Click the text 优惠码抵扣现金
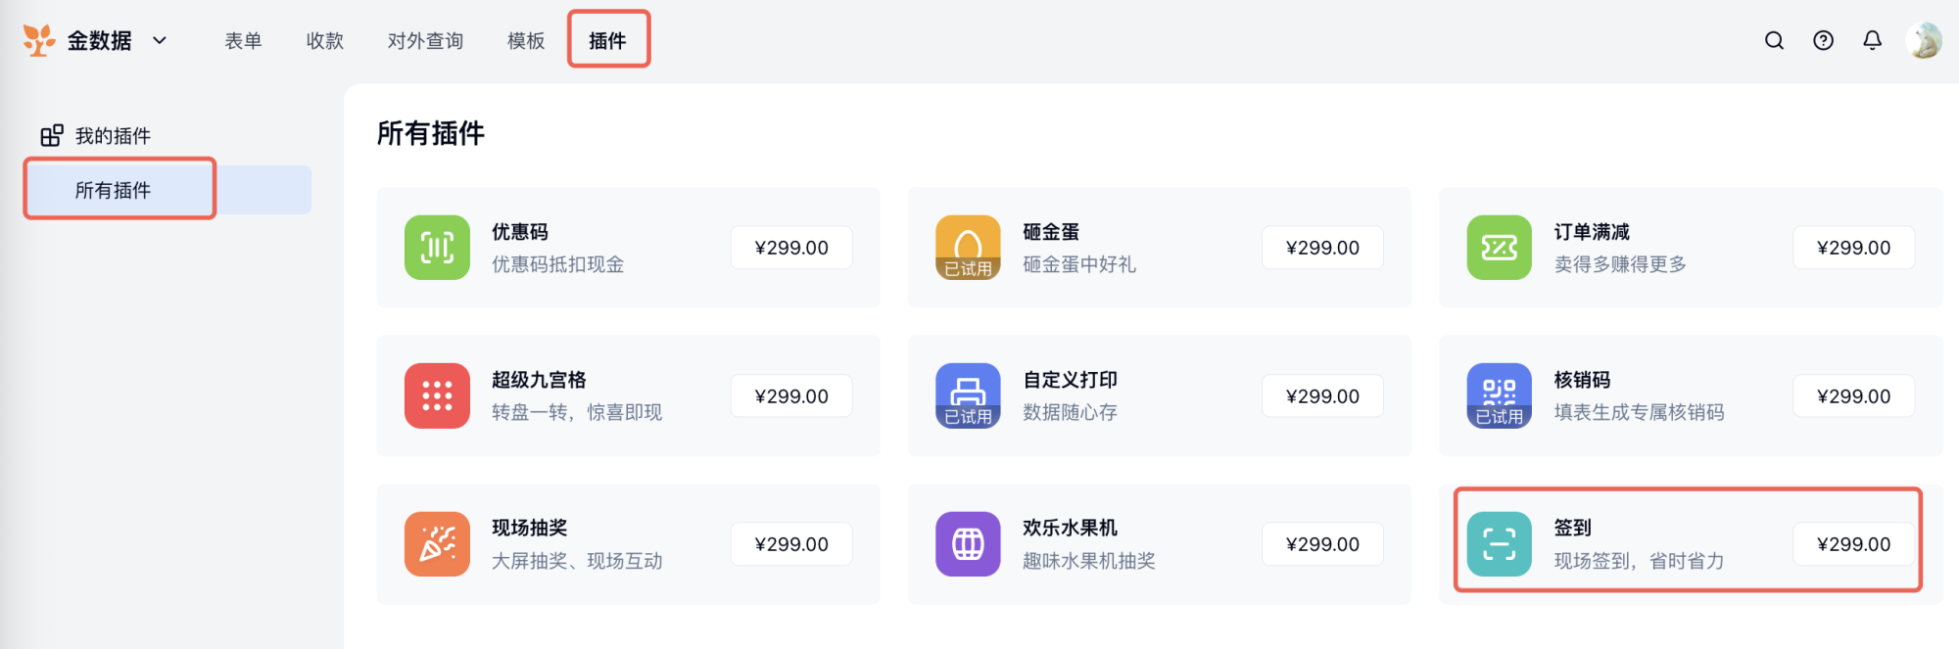Screen dimensions: 1959x649 (557, 264)
